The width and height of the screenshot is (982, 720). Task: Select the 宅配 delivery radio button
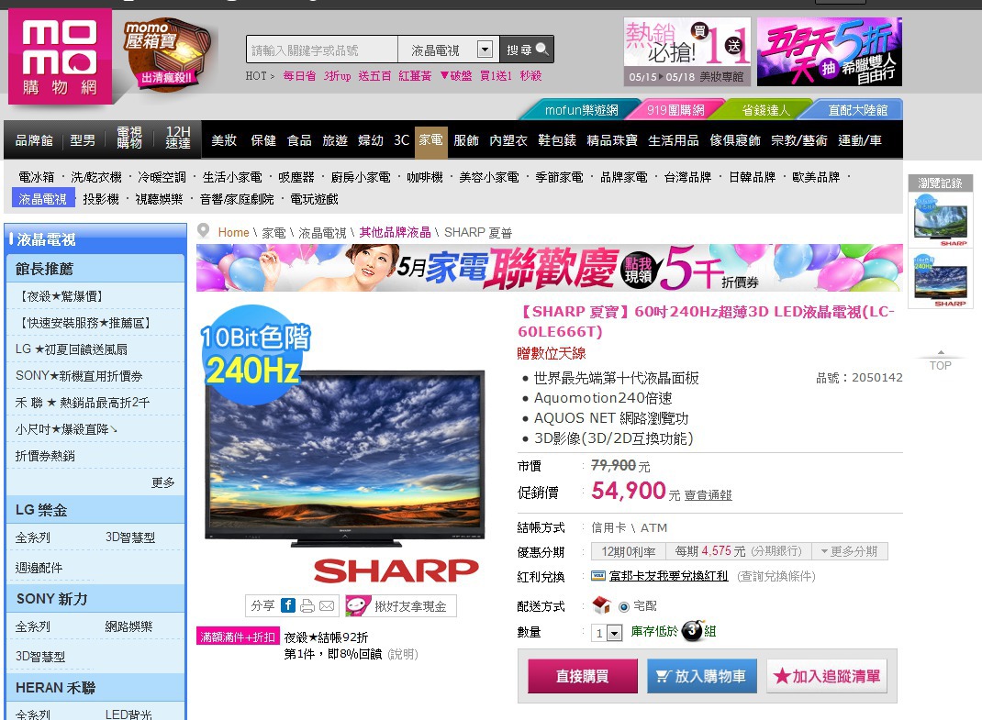(x=624, y=606)
